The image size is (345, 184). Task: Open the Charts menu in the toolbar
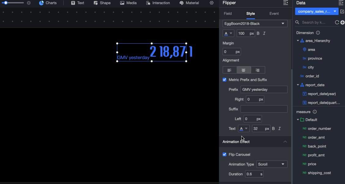[48, 3]
